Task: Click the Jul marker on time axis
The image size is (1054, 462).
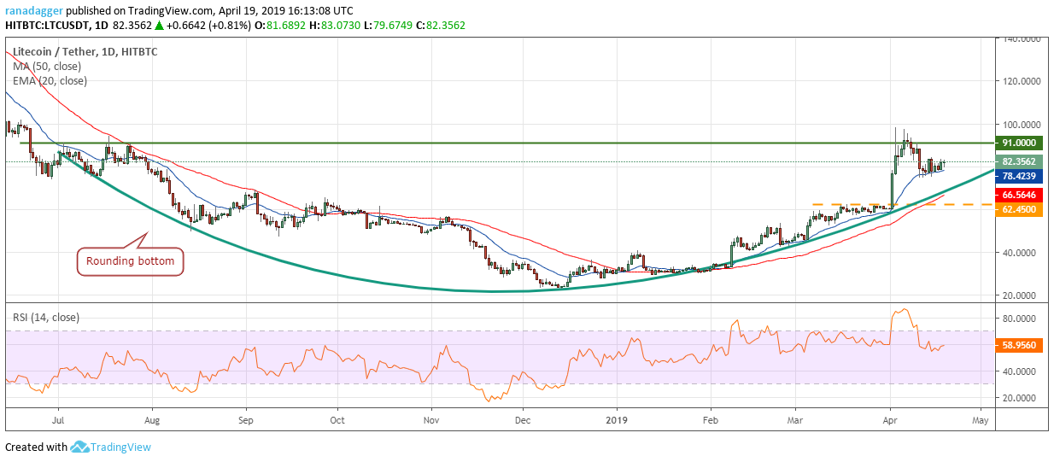Action: (x=58, y=421)
